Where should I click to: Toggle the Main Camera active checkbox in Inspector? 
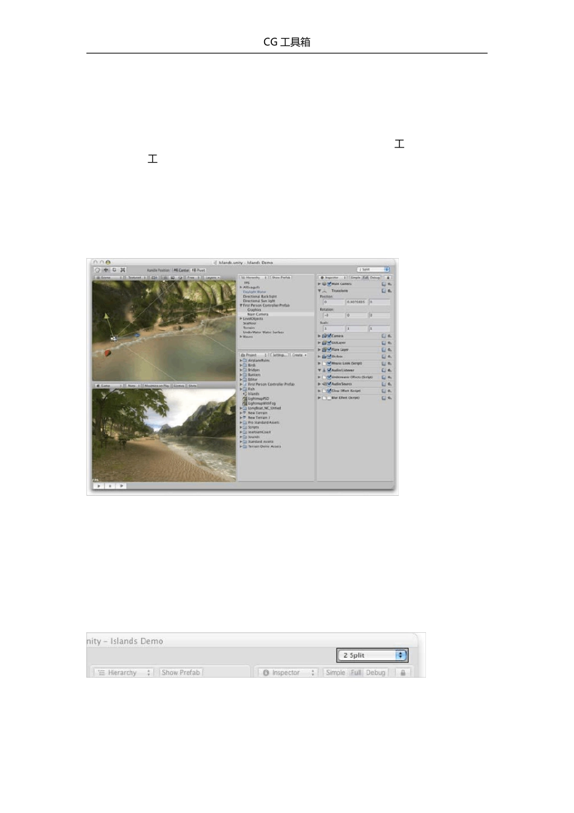tap(329, 283)
